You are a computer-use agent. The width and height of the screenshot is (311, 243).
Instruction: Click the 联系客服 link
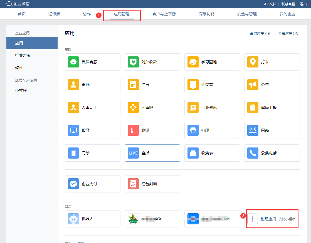288,4
